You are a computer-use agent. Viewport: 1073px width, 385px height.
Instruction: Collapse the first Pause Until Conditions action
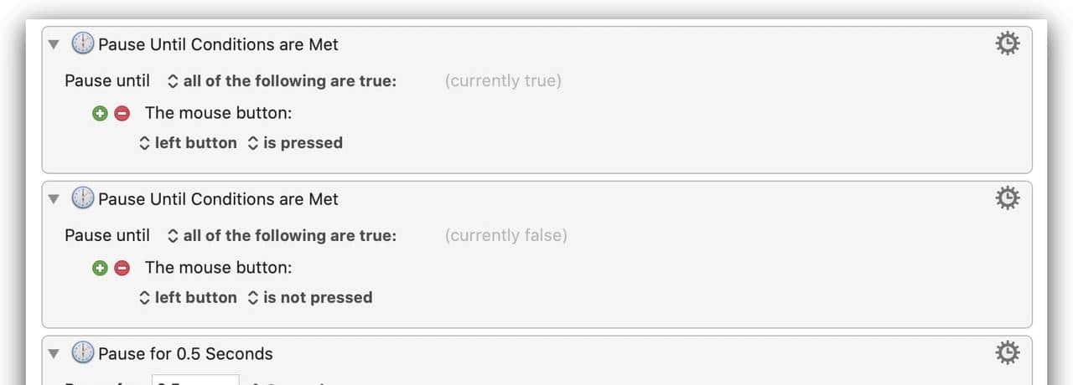point(54,44)
